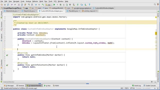The width and height of the screenshot is (160, 90).
Task: Open the Run tool window button
Action: (47, 85)
